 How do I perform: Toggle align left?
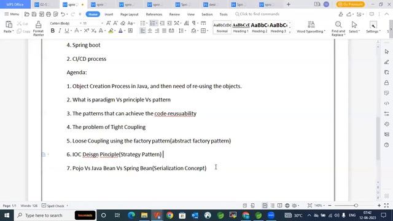tap(142, 31)
